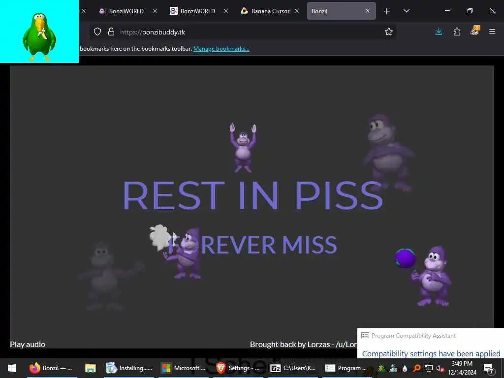
Task: Click the tracking protection shield icon
Action: click(97, 32)
